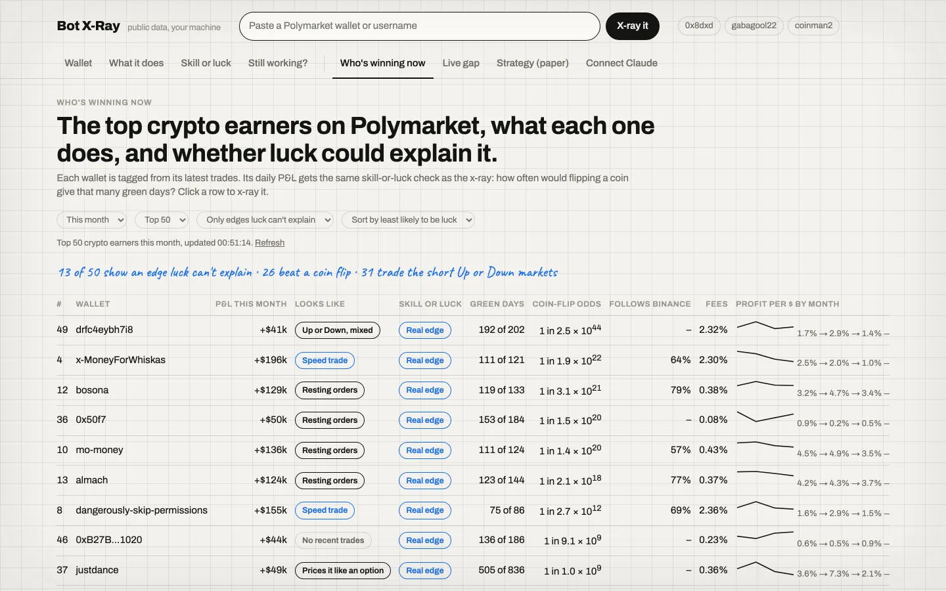Viewport: 946px width, 591px height.
Task: Click Real edge badge in almach row
Action: coord(425,481)
